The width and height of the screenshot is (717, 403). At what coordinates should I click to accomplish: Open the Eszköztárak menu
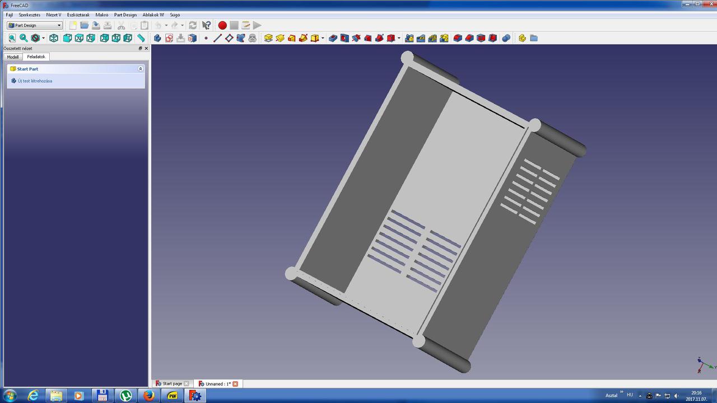(78, 15)
